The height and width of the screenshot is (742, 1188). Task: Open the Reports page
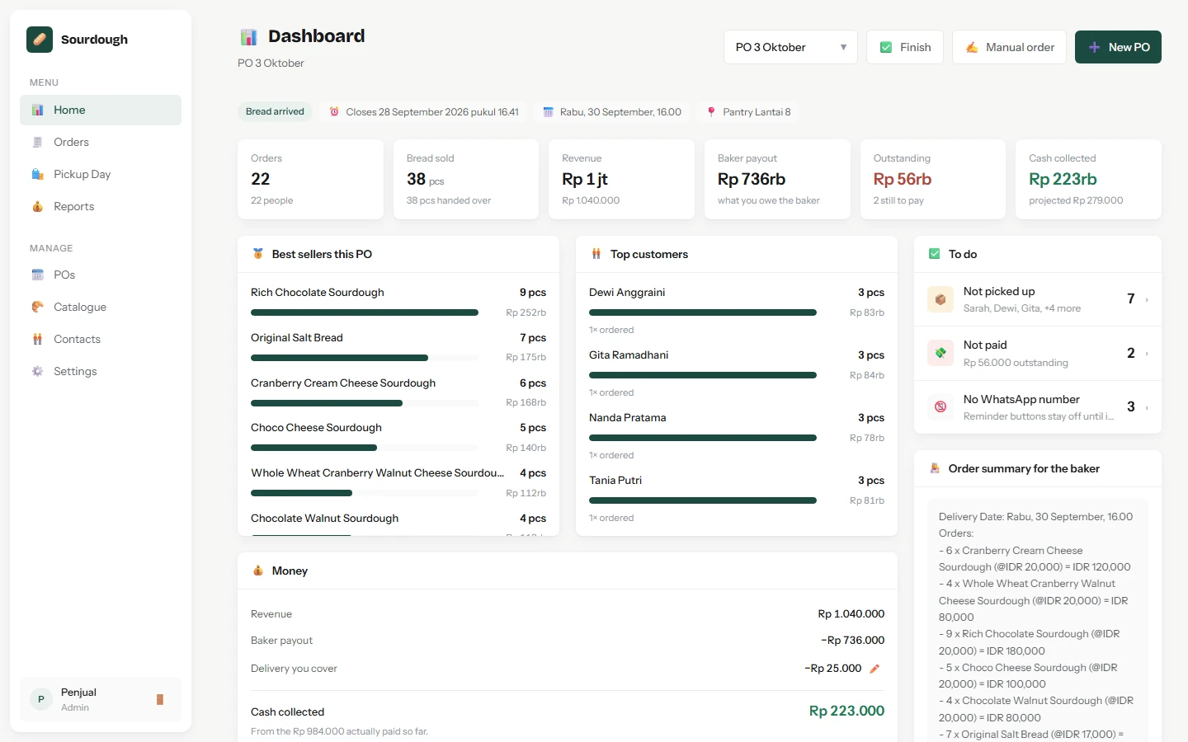click(101, 206)
